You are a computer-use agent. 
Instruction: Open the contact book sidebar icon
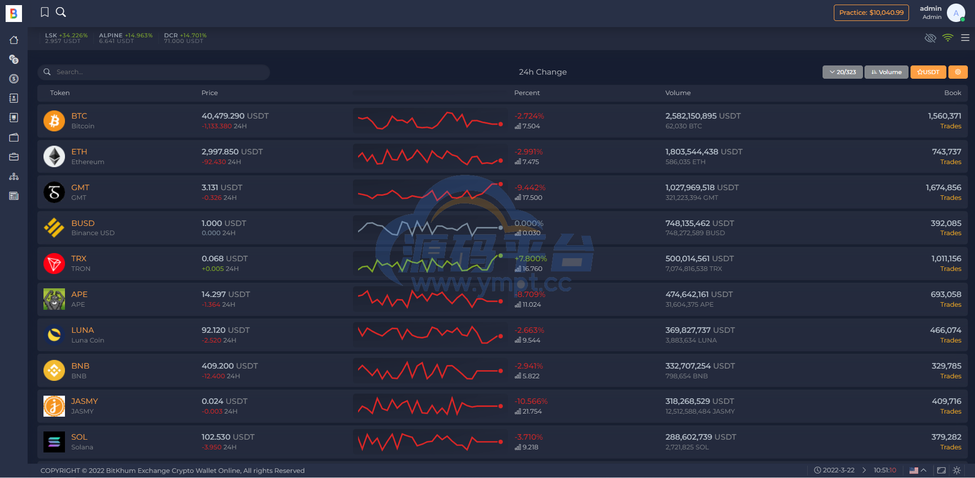click(x=14, y=98)
